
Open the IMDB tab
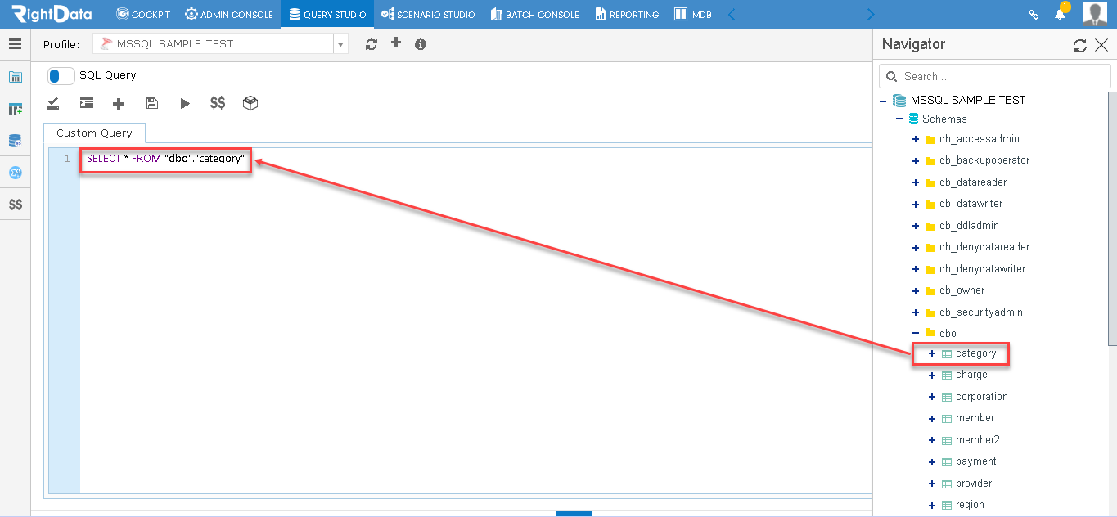click(692, 15)
